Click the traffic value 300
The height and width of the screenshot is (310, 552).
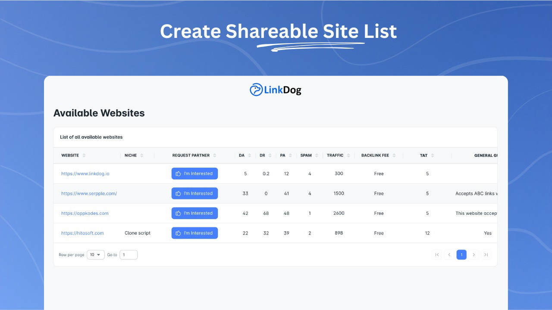point(339,174)
